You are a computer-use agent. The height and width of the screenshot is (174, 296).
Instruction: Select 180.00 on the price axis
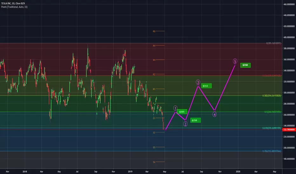click(289, 159)
